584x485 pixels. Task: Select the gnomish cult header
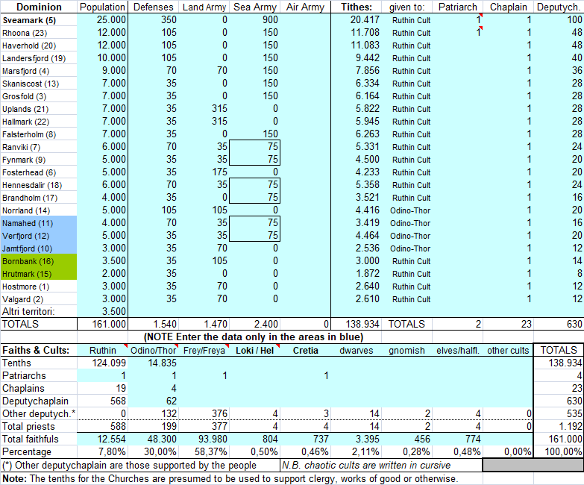pos(406,350)
